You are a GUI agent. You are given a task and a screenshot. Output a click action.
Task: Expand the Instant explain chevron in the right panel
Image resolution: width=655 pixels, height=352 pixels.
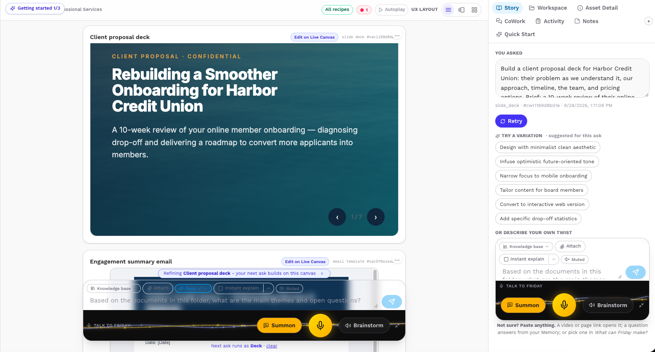(x=554, y=259)
